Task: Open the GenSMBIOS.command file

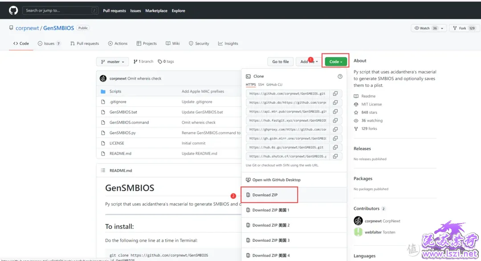Action: (129, 122)
